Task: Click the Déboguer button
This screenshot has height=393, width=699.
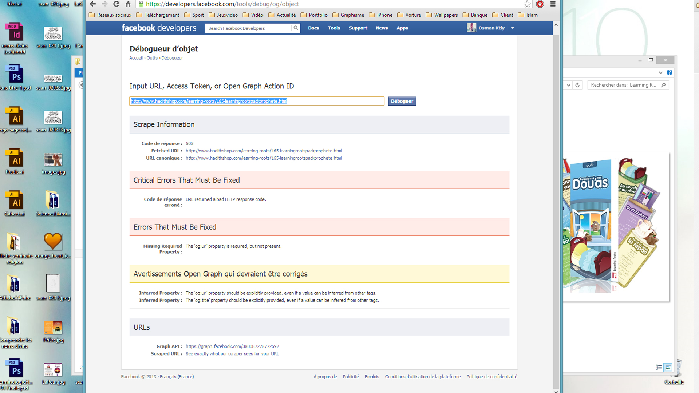Action: pyautogui.click(x=402, y=101)
